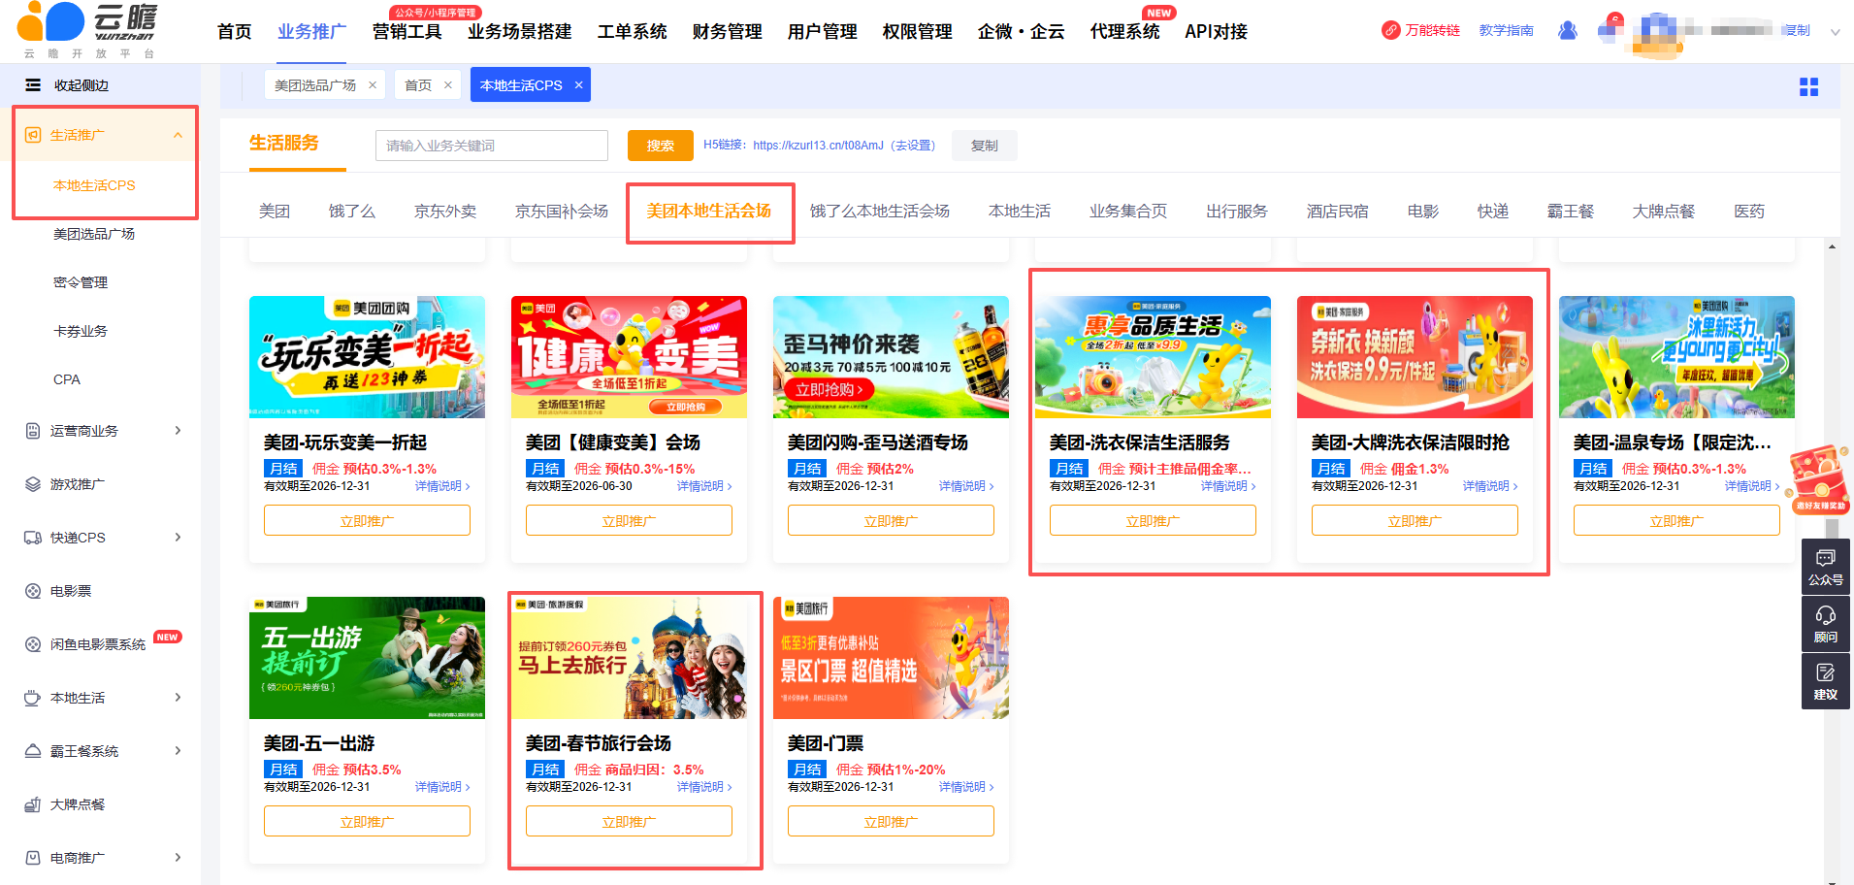The width and height of the screenshot is (1854, 885).
Task: Open the 公众号 floating side button
Action: coord(1825,568)
